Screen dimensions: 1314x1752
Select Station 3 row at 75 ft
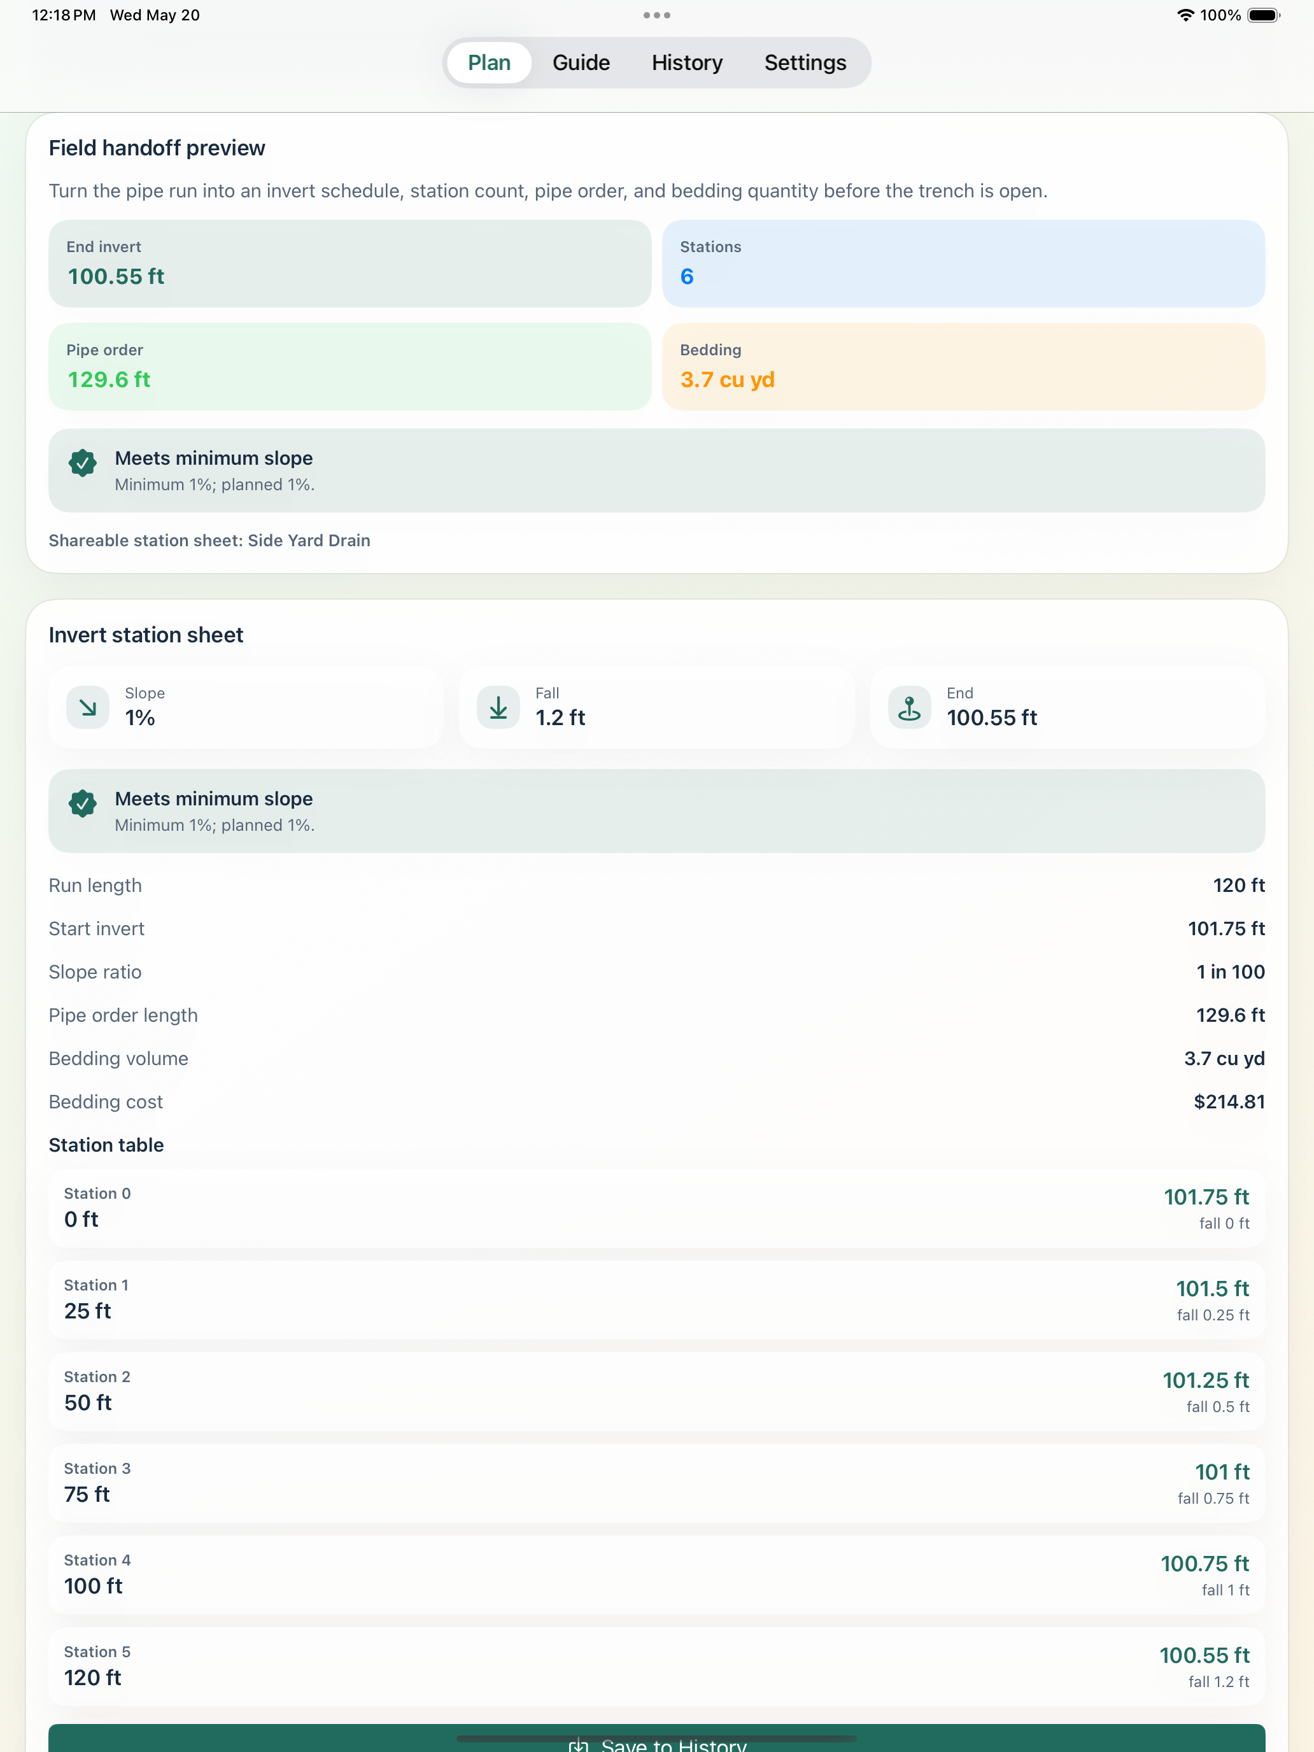click(x=656, y=1483)
